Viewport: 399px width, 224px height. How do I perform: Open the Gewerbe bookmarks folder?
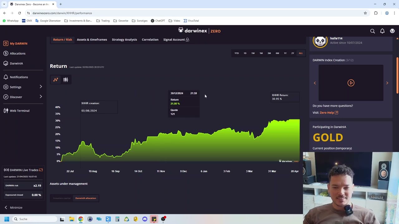[x=121, y=21]
